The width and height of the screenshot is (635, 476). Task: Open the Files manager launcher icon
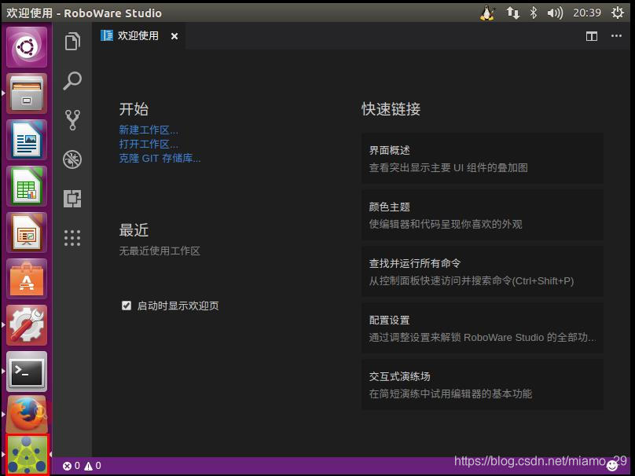coord(27,93)
